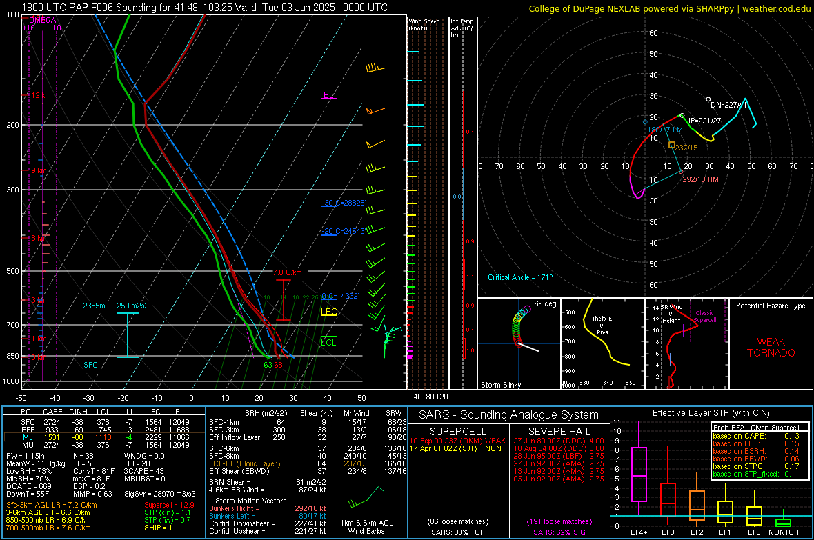Click the Classic Supercell label
The width and height of the screenshot is (814, 540).
tap(705, 317)
